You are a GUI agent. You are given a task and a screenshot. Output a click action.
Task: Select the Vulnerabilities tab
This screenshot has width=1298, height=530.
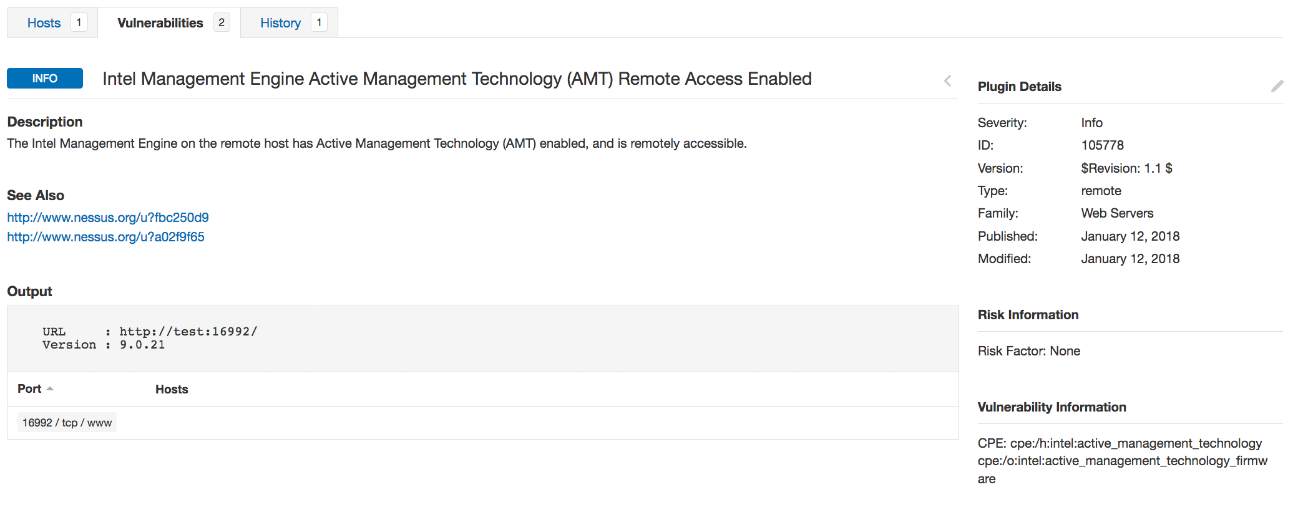160,23
